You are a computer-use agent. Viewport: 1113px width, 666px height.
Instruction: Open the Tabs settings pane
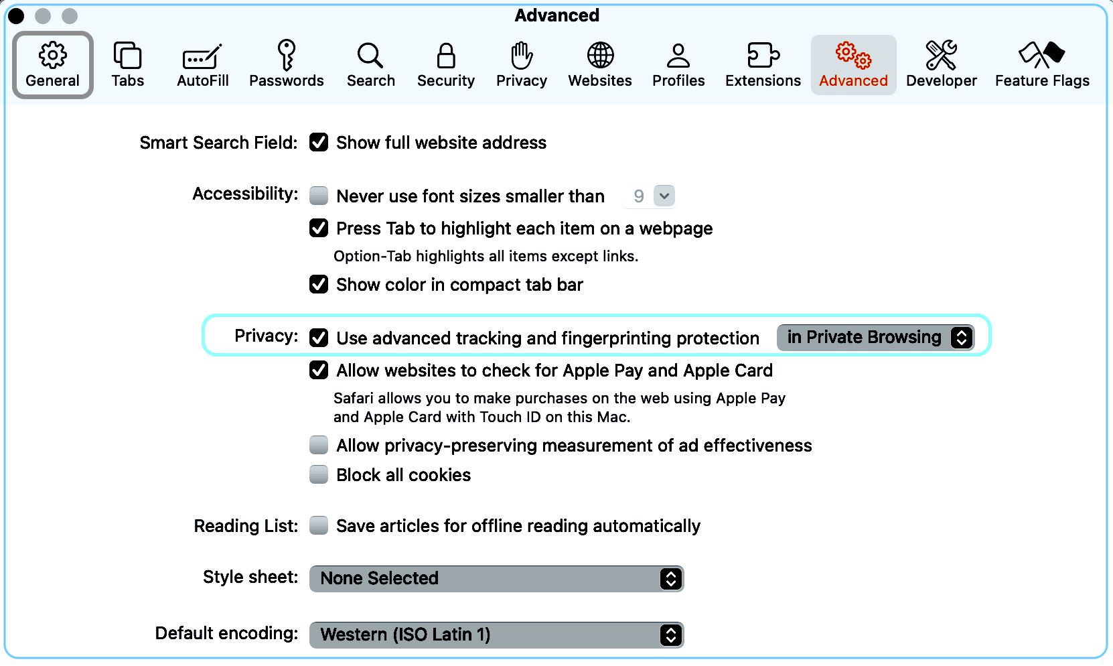[x=127, y=65]
